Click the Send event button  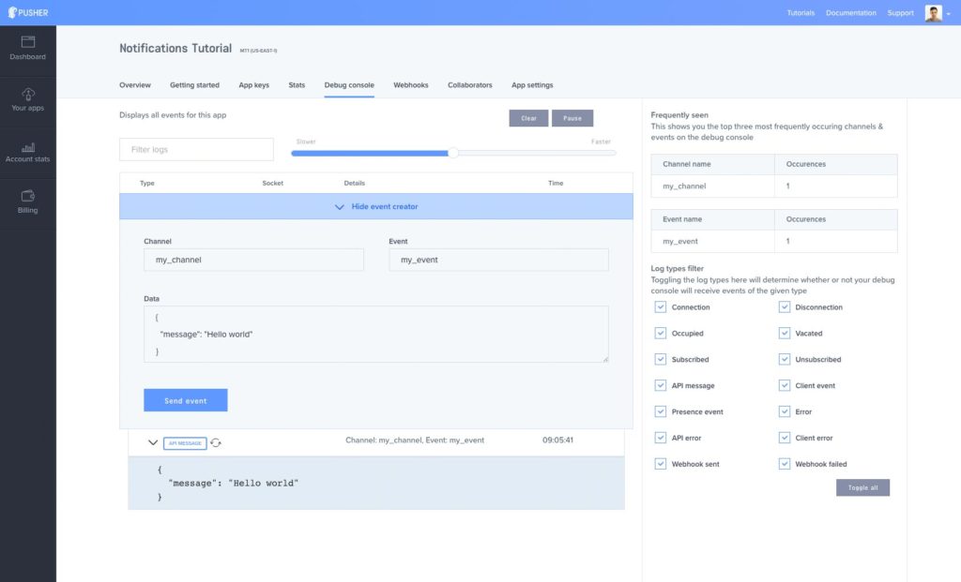tap(185, 400)
